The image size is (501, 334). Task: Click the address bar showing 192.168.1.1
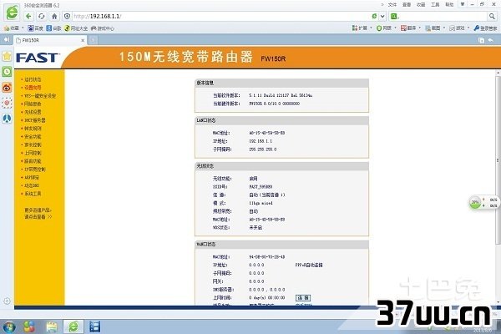220,16
